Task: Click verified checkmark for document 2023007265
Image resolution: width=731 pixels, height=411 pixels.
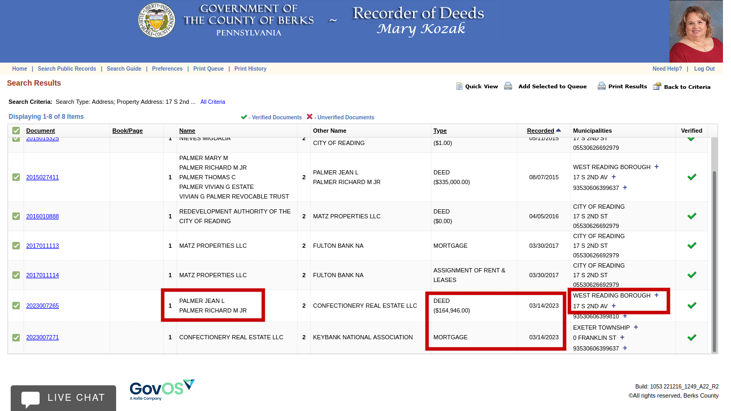Action: point(691,305)
